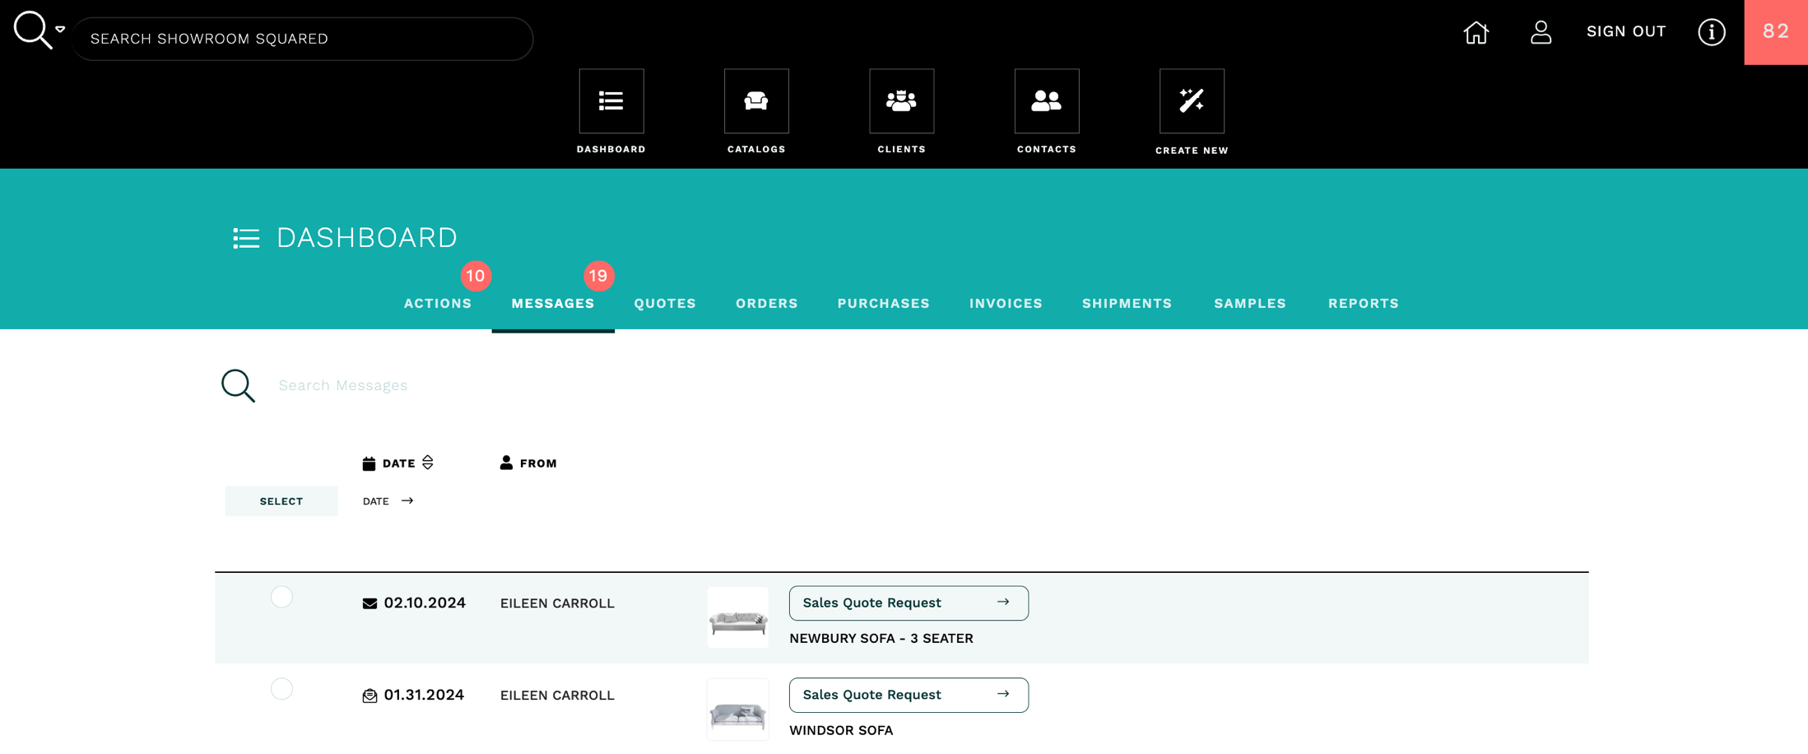Click the info circle icon

(x=1711, y=32)
